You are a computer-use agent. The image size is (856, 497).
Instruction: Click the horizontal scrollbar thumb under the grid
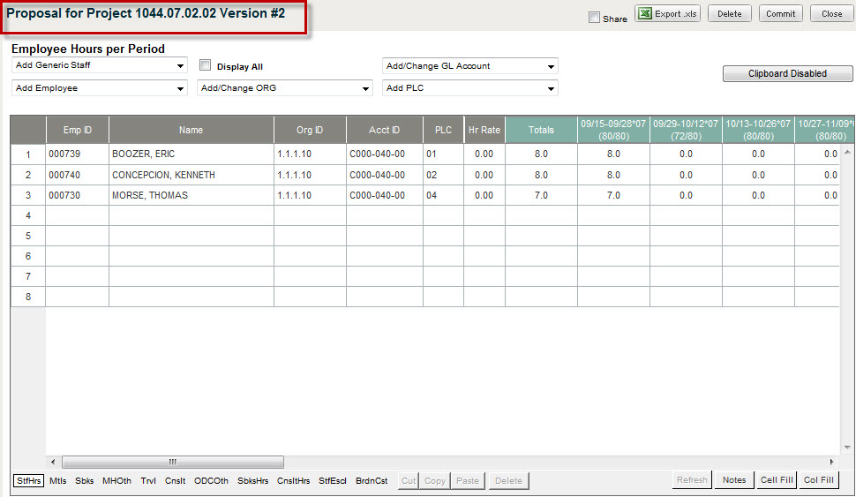(x=173, y=462)
